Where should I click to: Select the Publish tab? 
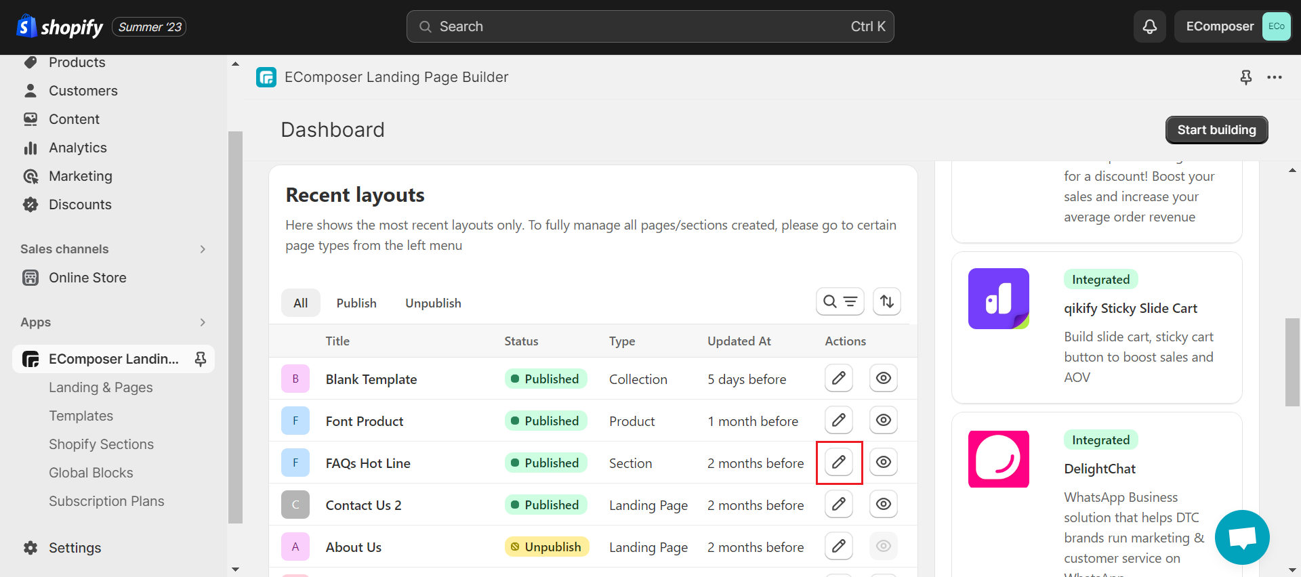point(356,303)
